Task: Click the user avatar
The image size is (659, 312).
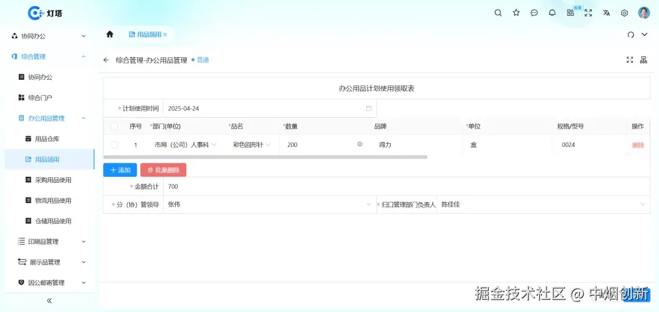Action: (x=644, y=13)
